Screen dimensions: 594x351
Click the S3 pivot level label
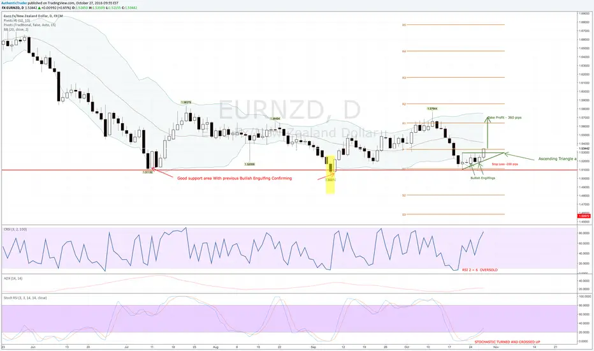[404, 215]
